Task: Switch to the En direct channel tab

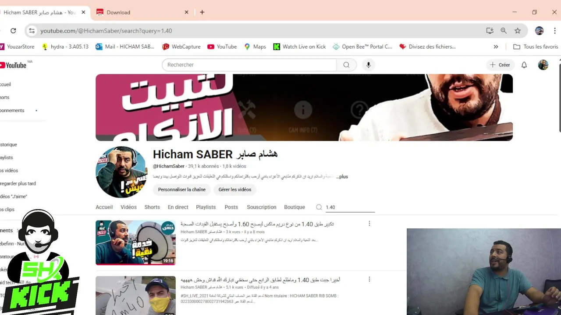Action: coord(178,207)
